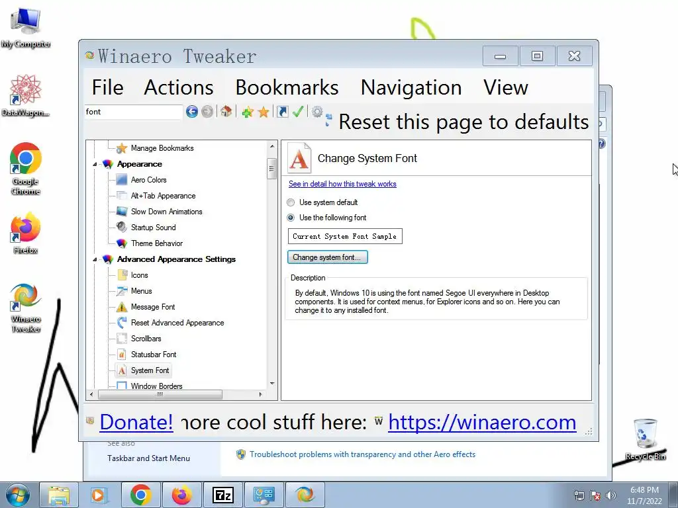Go to the Home page icon
The image size is (678, 508).
point(226,112)
